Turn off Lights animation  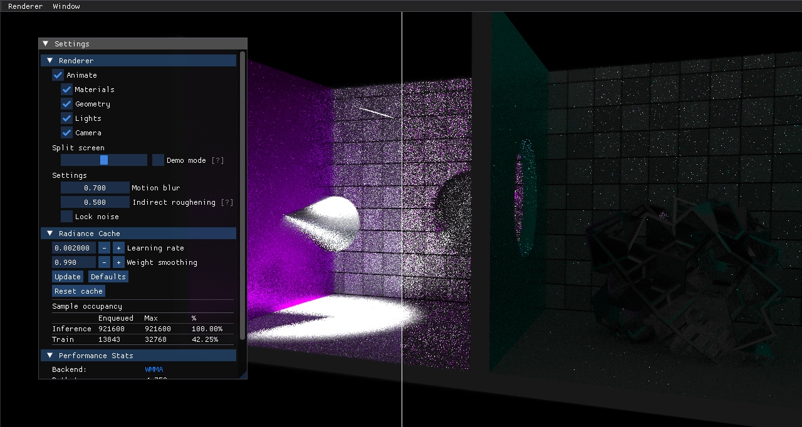click(x=67, y=118)
